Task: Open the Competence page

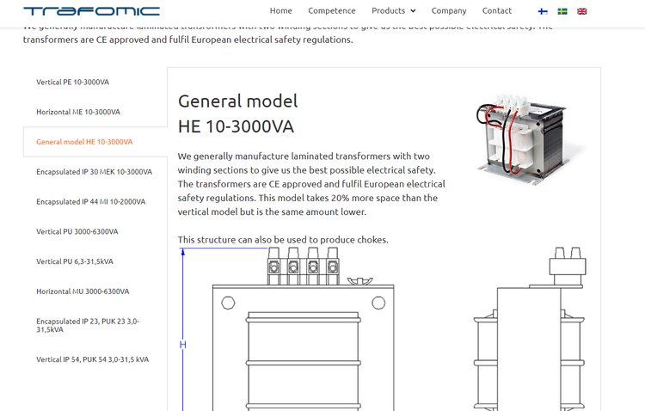Action: coord(331,11)
